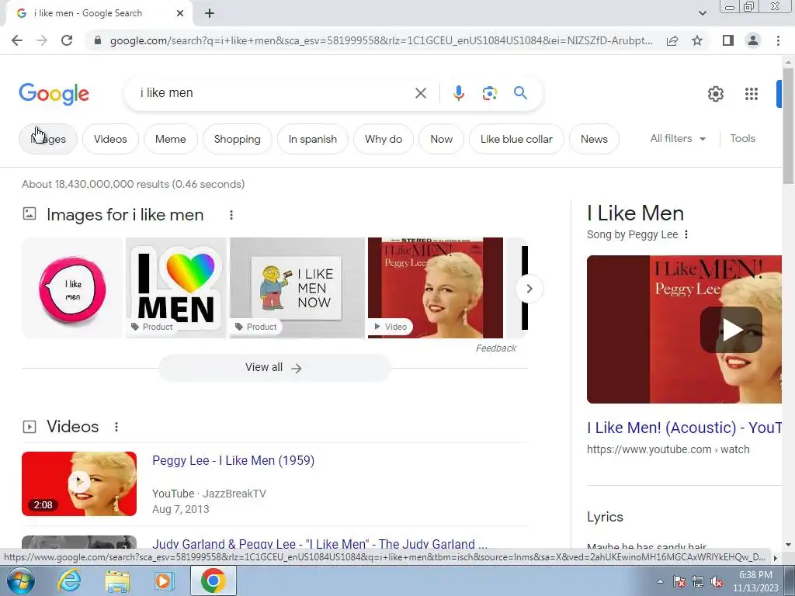795x596 pixels.
Task: Open Windows Media Player from taskbar
Action: [x=165, y=580]
